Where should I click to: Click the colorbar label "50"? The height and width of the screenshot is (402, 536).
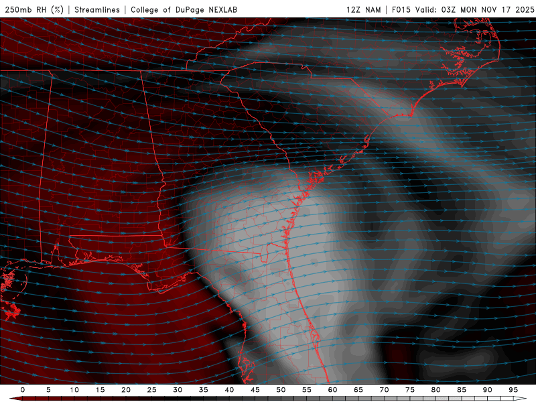coord(281,390)
